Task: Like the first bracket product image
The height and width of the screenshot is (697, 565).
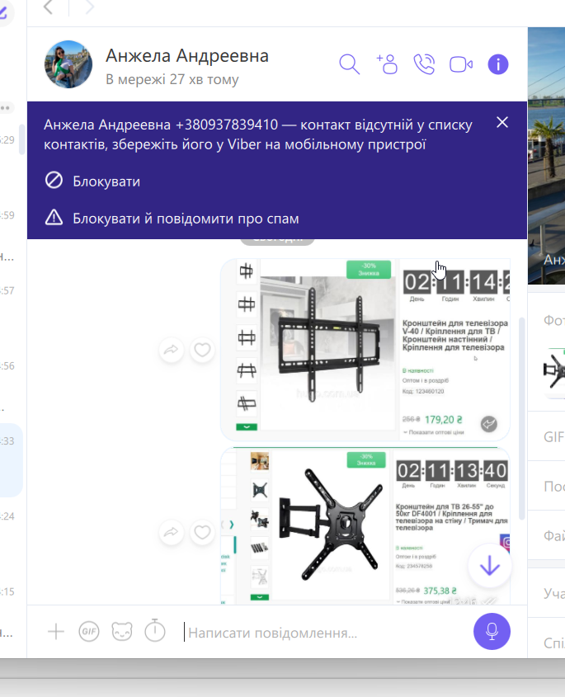Action: pyautogui.click(x=202, y=351)
